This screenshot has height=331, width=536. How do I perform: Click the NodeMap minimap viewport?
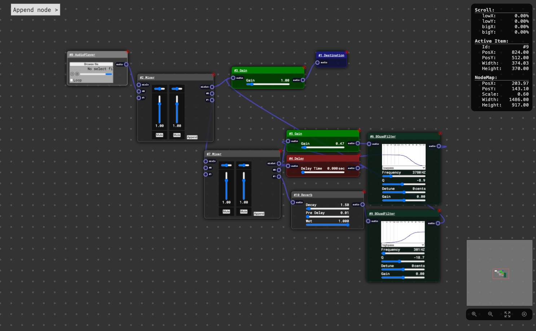click(x=501, y=274)
